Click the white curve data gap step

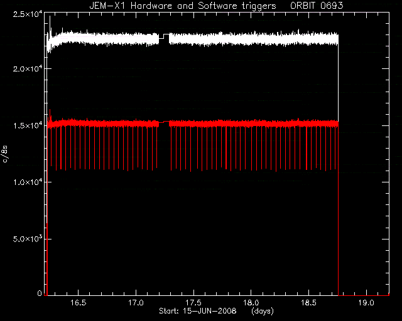(164, 36)
